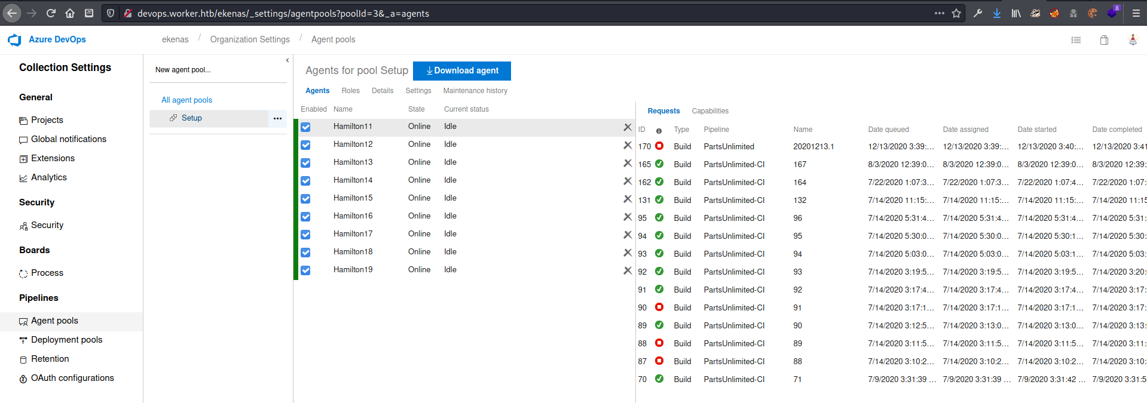
Task: Click the browser URL address bar
Action: click(532, 13)
